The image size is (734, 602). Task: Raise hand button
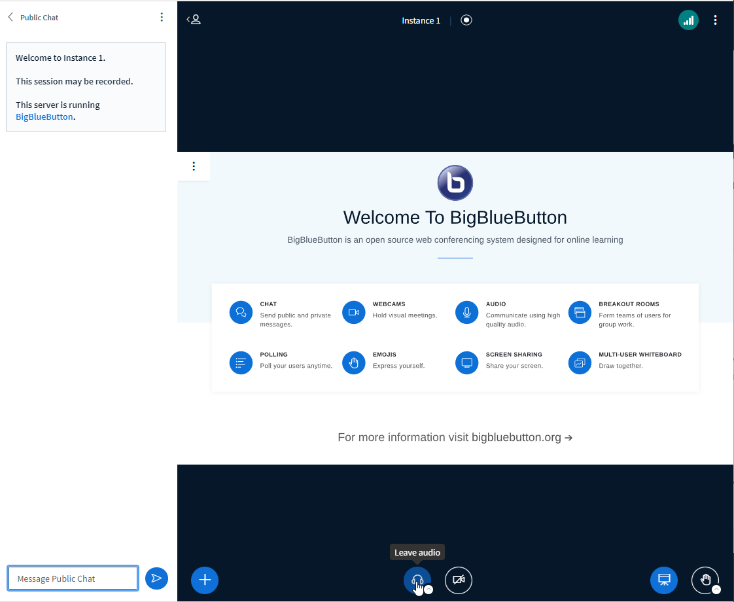pos(705,580)
